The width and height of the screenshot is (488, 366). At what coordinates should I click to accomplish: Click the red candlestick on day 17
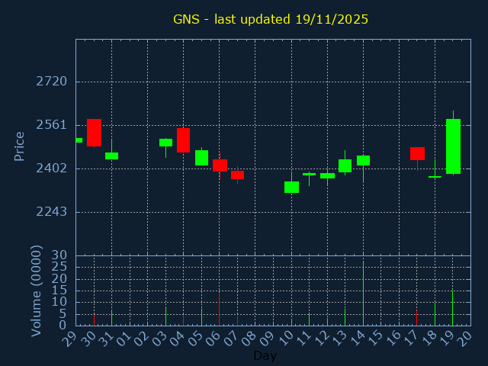click(417, 153)
